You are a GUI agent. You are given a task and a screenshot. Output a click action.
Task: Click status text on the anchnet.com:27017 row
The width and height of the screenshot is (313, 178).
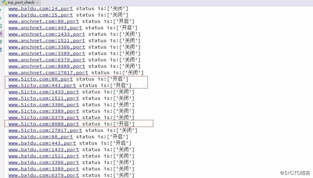pyautogui.click(x=117, y=73)
